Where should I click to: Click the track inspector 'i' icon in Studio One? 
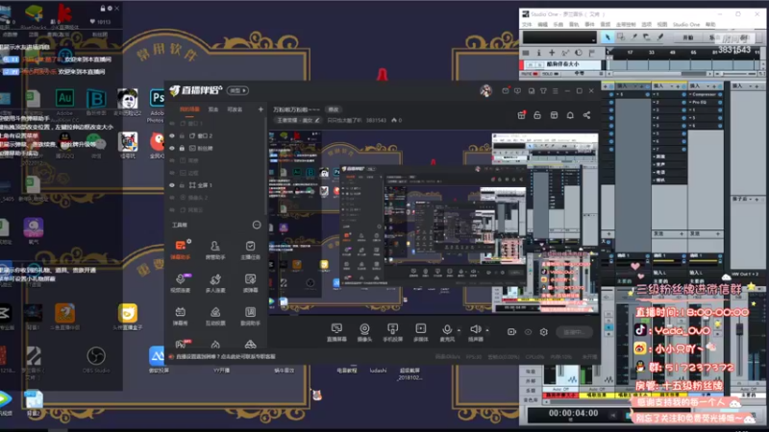pos(538,53)
